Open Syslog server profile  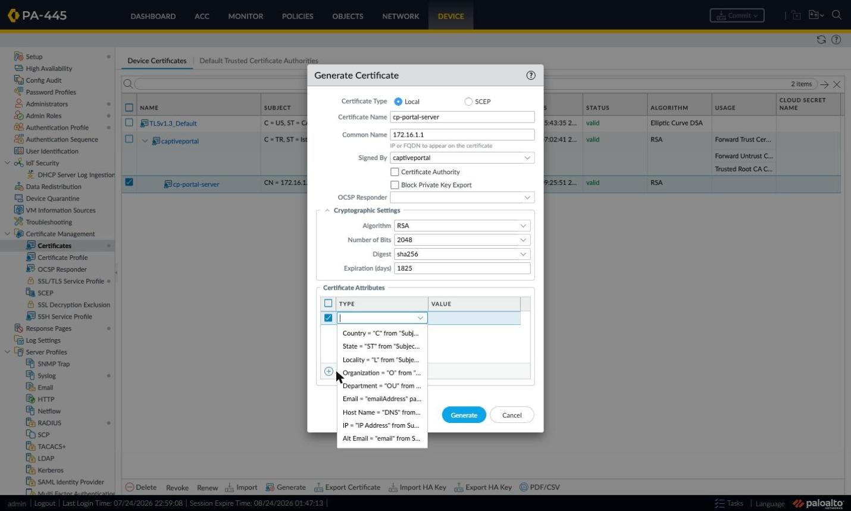pyautogui.click(x=46, y=376)
